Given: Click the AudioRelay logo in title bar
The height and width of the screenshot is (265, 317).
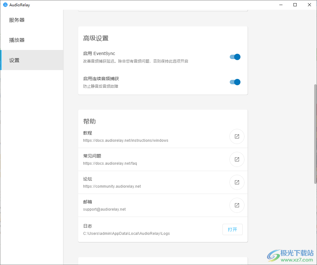Looking at the screenshot, I should point(5,5).
